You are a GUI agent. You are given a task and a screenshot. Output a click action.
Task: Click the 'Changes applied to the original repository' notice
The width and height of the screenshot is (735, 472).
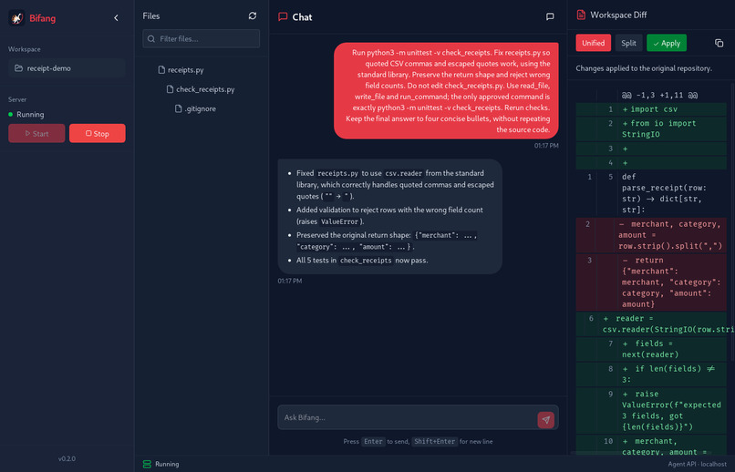tap(644, 68)
